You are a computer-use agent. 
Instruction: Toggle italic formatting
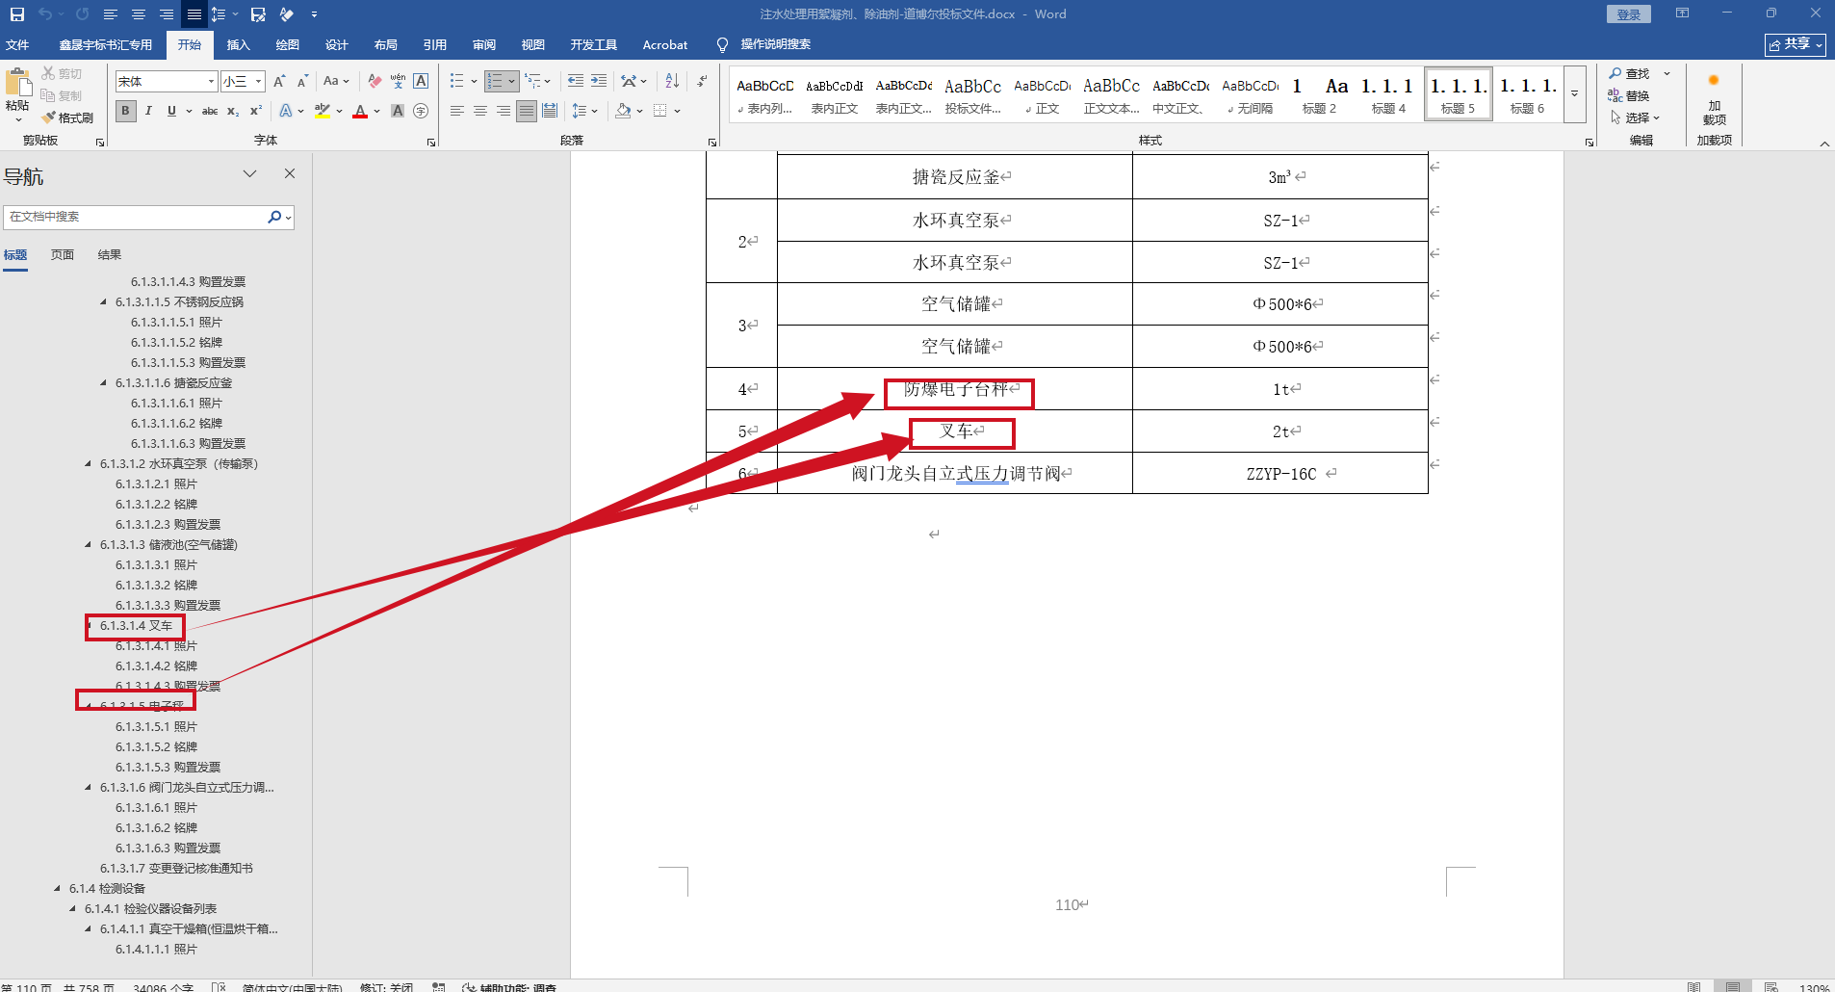148,111
